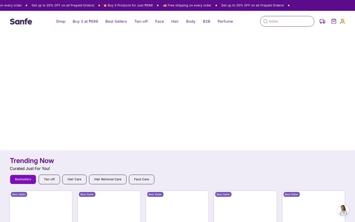Click the Curated Just For You text
The width and height of the screenshot is (355, 222).
(30, 169)
